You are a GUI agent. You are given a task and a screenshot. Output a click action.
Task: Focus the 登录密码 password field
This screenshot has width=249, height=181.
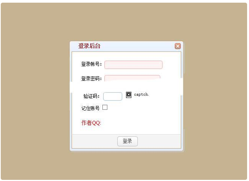click(x=132, y=78)
